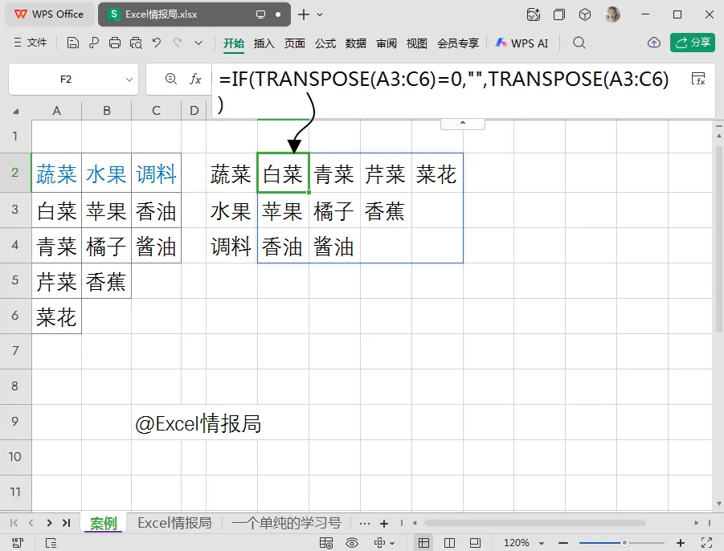
Task: Toggle the reading mode crosshair icon
Action: point(379,543)
